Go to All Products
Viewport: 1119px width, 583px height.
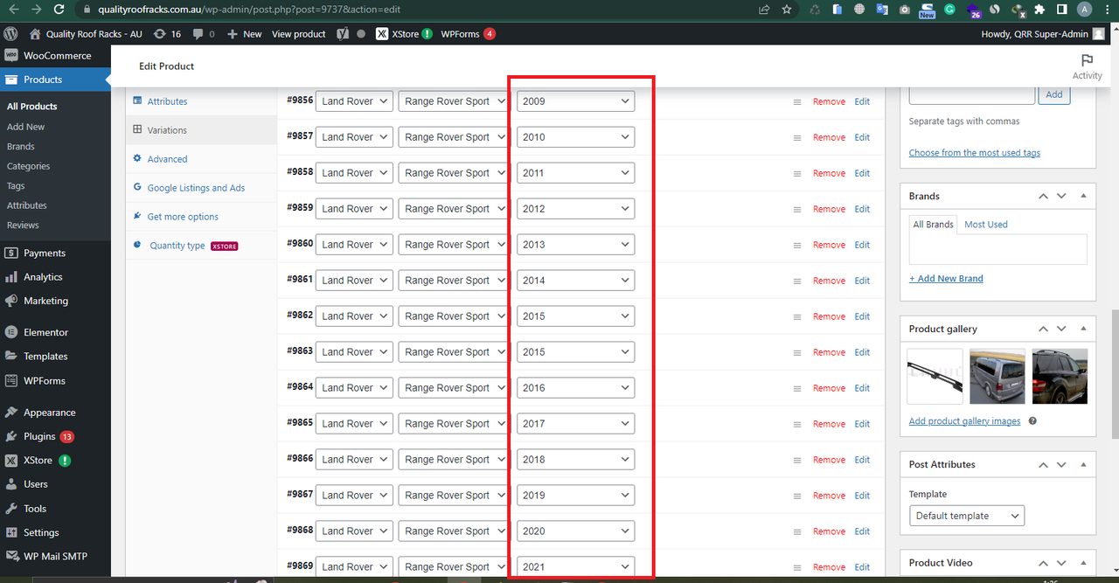point(32,107)
